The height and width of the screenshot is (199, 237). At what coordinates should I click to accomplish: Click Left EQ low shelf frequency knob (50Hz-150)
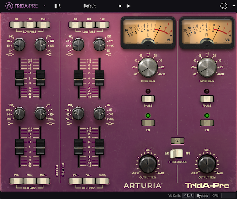(19, 113)
